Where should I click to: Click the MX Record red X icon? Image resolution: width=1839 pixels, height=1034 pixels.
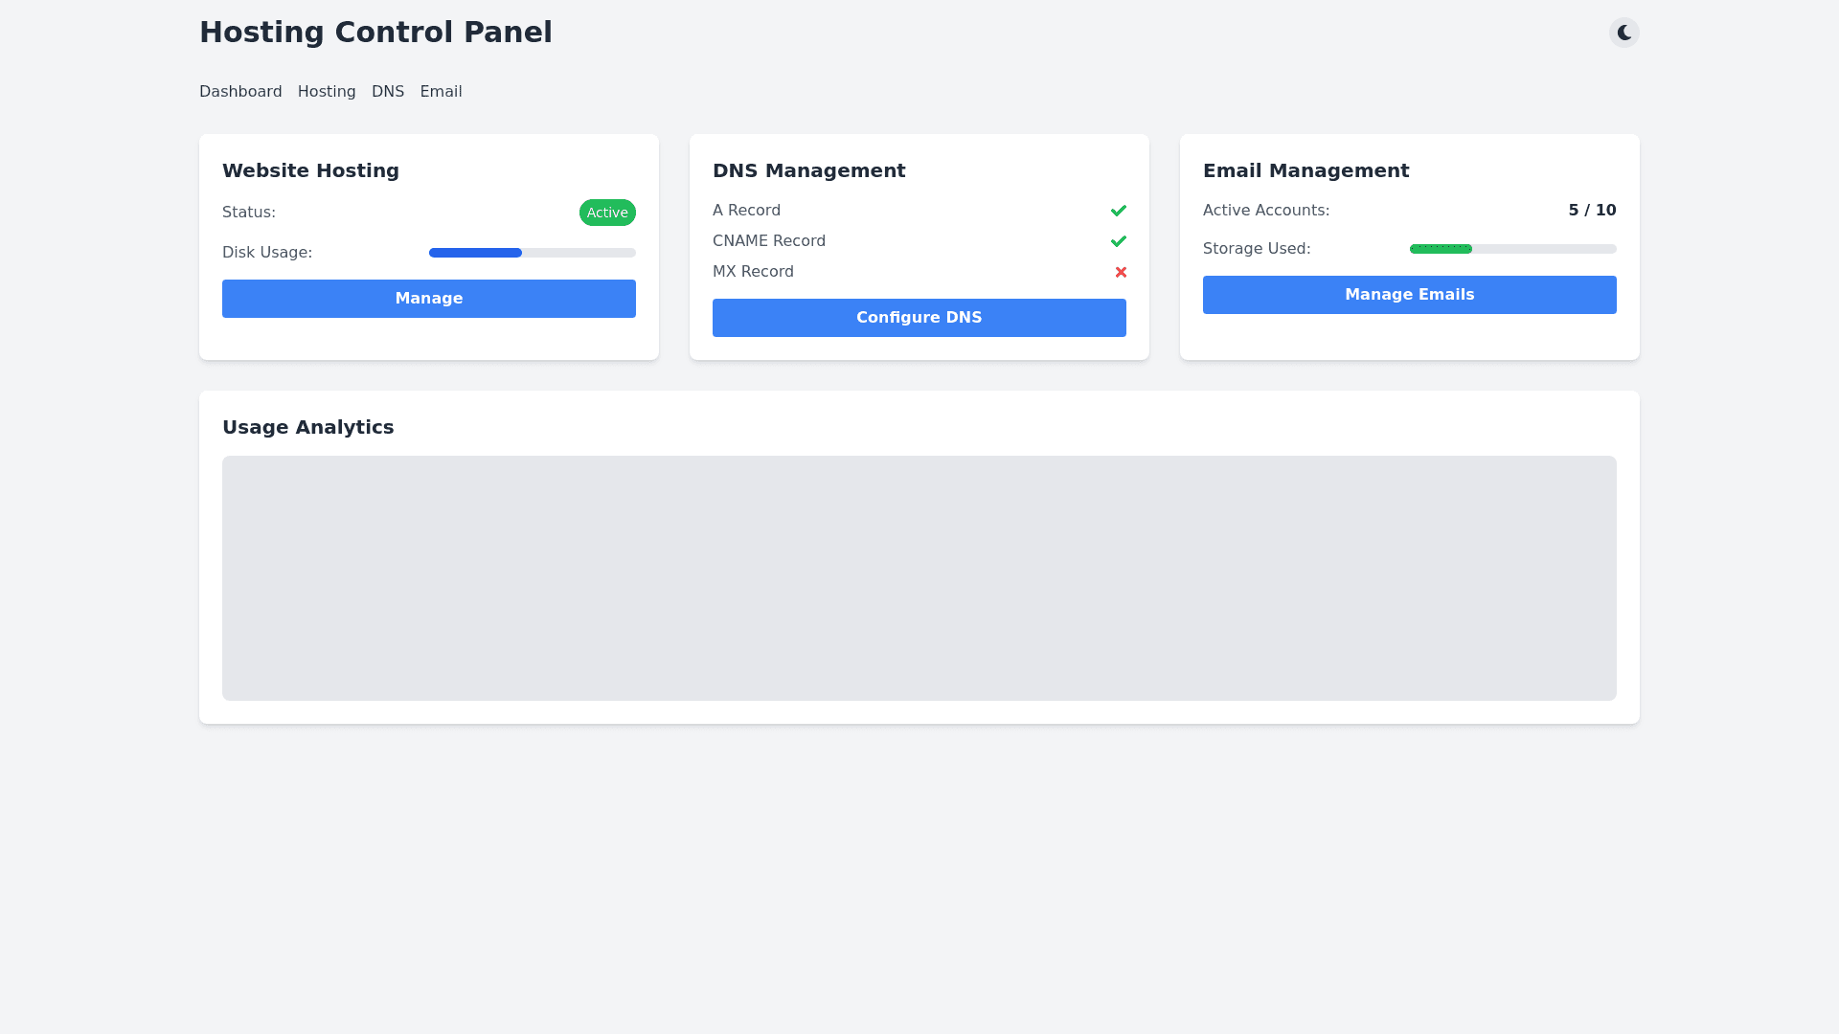coord(1120,272)
